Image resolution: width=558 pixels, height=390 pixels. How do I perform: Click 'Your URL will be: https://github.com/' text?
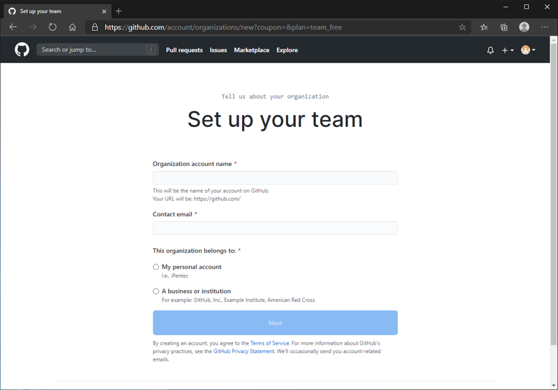pyautogui.click(x=197, y=199)
